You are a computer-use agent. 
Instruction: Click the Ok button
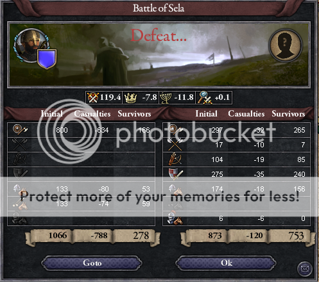click(226, 263)
